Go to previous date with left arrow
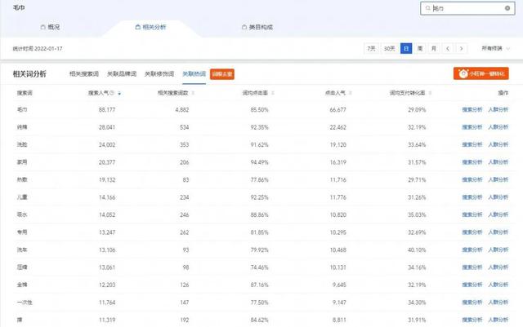 [449, 49]
